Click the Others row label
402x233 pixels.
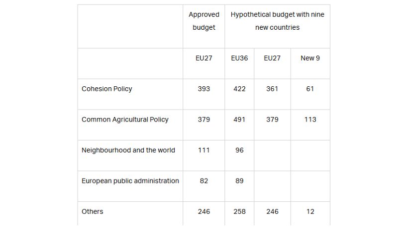(93, 212)
